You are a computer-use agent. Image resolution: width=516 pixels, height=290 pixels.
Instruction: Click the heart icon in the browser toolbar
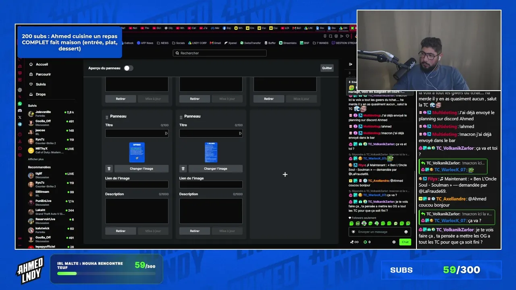(347, 36)
